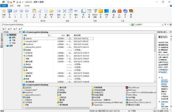This screenshot has height=112, width=172.
Task: Select WPS Office in the lower pane
Action: pyautogui.click(x=131, y=95)
